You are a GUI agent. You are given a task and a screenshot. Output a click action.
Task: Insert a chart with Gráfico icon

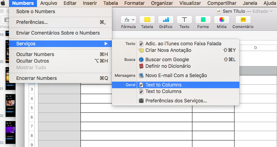(166, 20)
